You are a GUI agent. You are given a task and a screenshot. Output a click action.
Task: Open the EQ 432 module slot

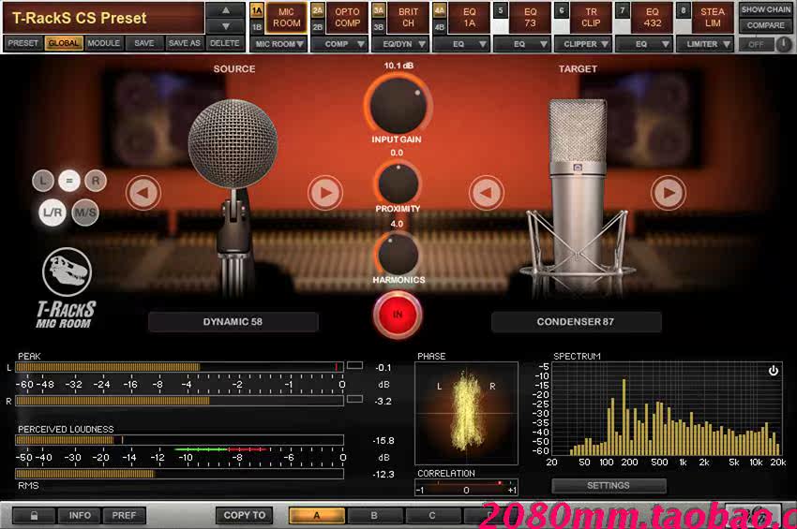pos(653,18)
